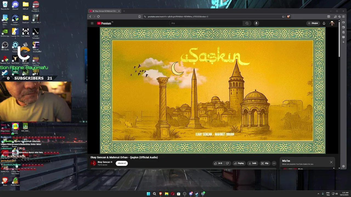This screenshot has width=351, height=197.
Task: Open OBS Studio desktop shortcut
Action: [x=5, y=46]
